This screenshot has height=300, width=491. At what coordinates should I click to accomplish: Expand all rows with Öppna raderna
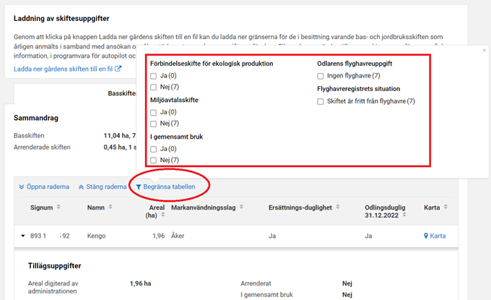click(43, 187)
